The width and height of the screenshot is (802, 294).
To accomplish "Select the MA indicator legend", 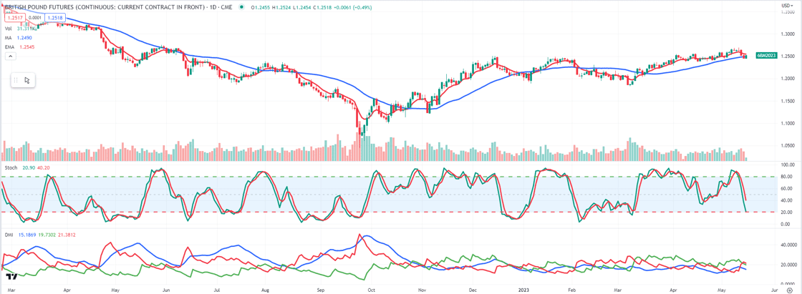I will coord(9,38).
